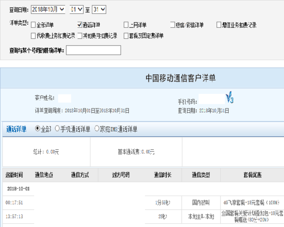The height and width of the screenshot is (227, 284).
Task: Click the 1分59秒 duration cell
Action: [163, 202]
